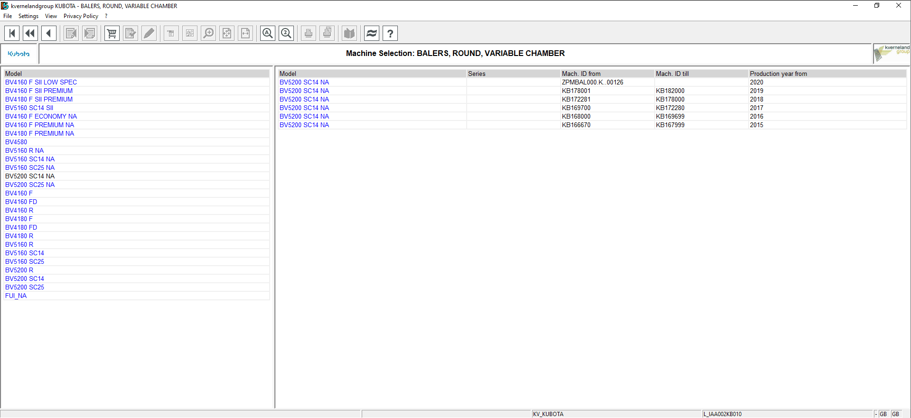Open the question mark menu

tap(106, 16)
